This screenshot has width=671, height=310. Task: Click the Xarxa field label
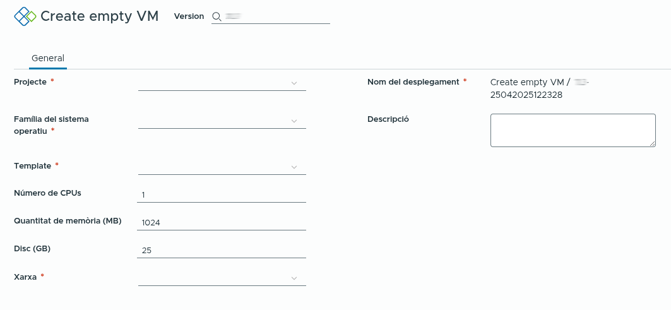tap(25, 277)
